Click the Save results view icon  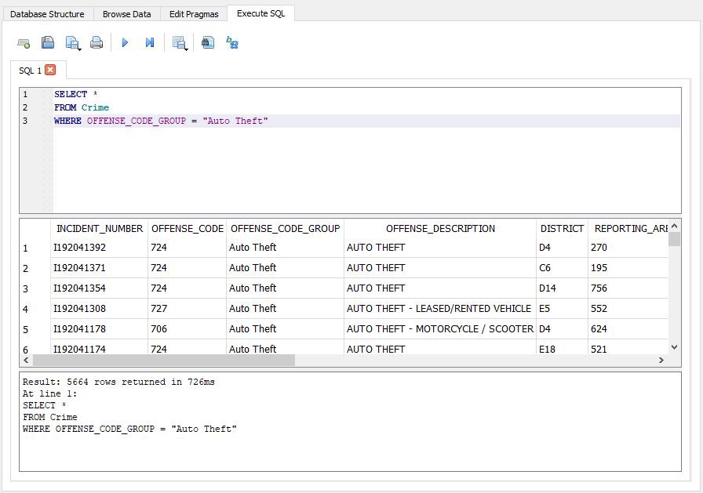180,43
